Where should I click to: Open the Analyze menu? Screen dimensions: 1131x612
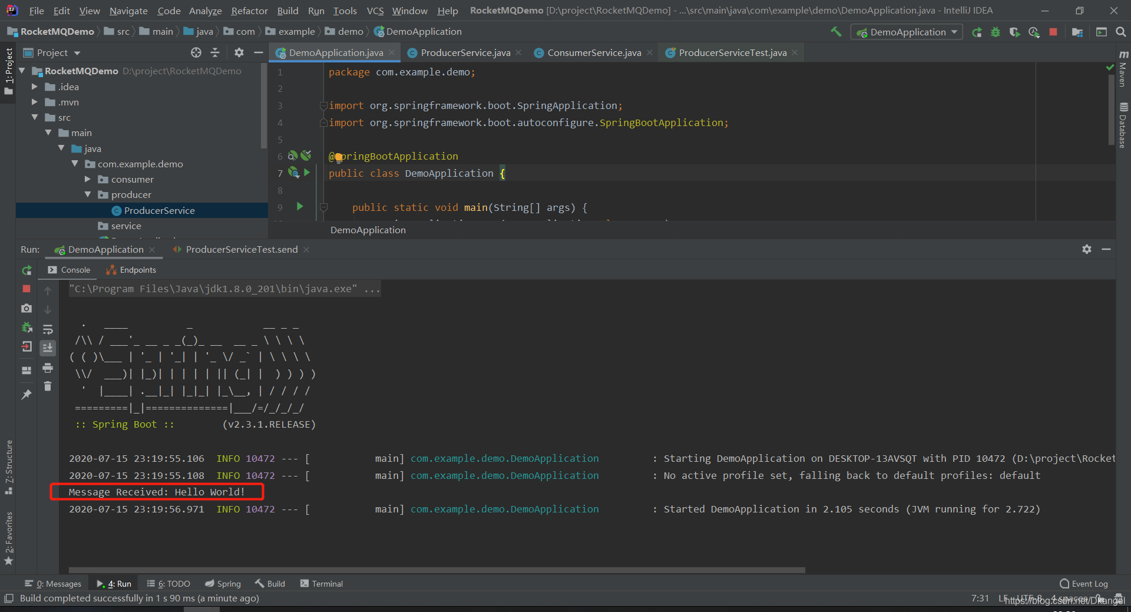(x=205, y=11)
